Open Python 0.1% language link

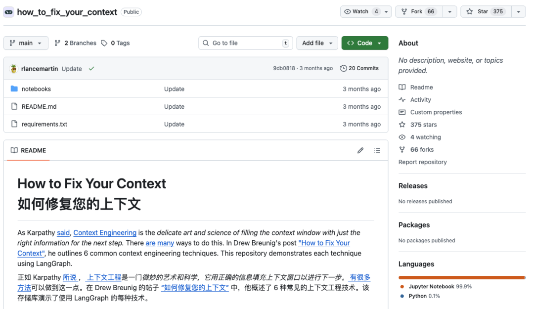point(424,296)
